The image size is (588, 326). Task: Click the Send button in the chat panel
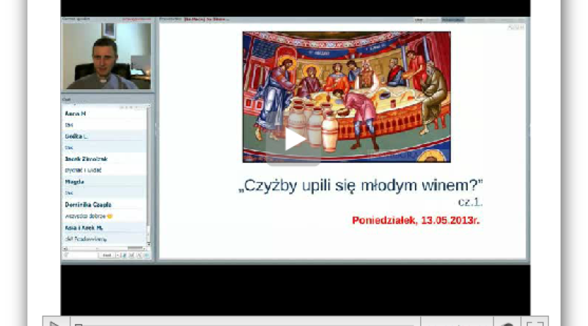point(107,256)
